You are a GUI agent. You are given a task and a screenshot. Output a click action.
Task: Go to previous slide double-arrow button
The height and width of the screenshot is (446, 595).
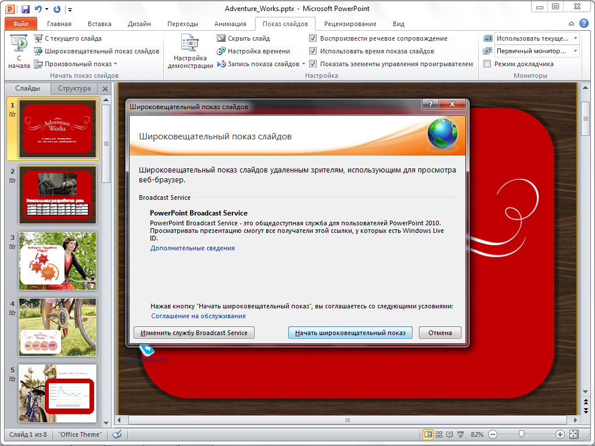586,402
